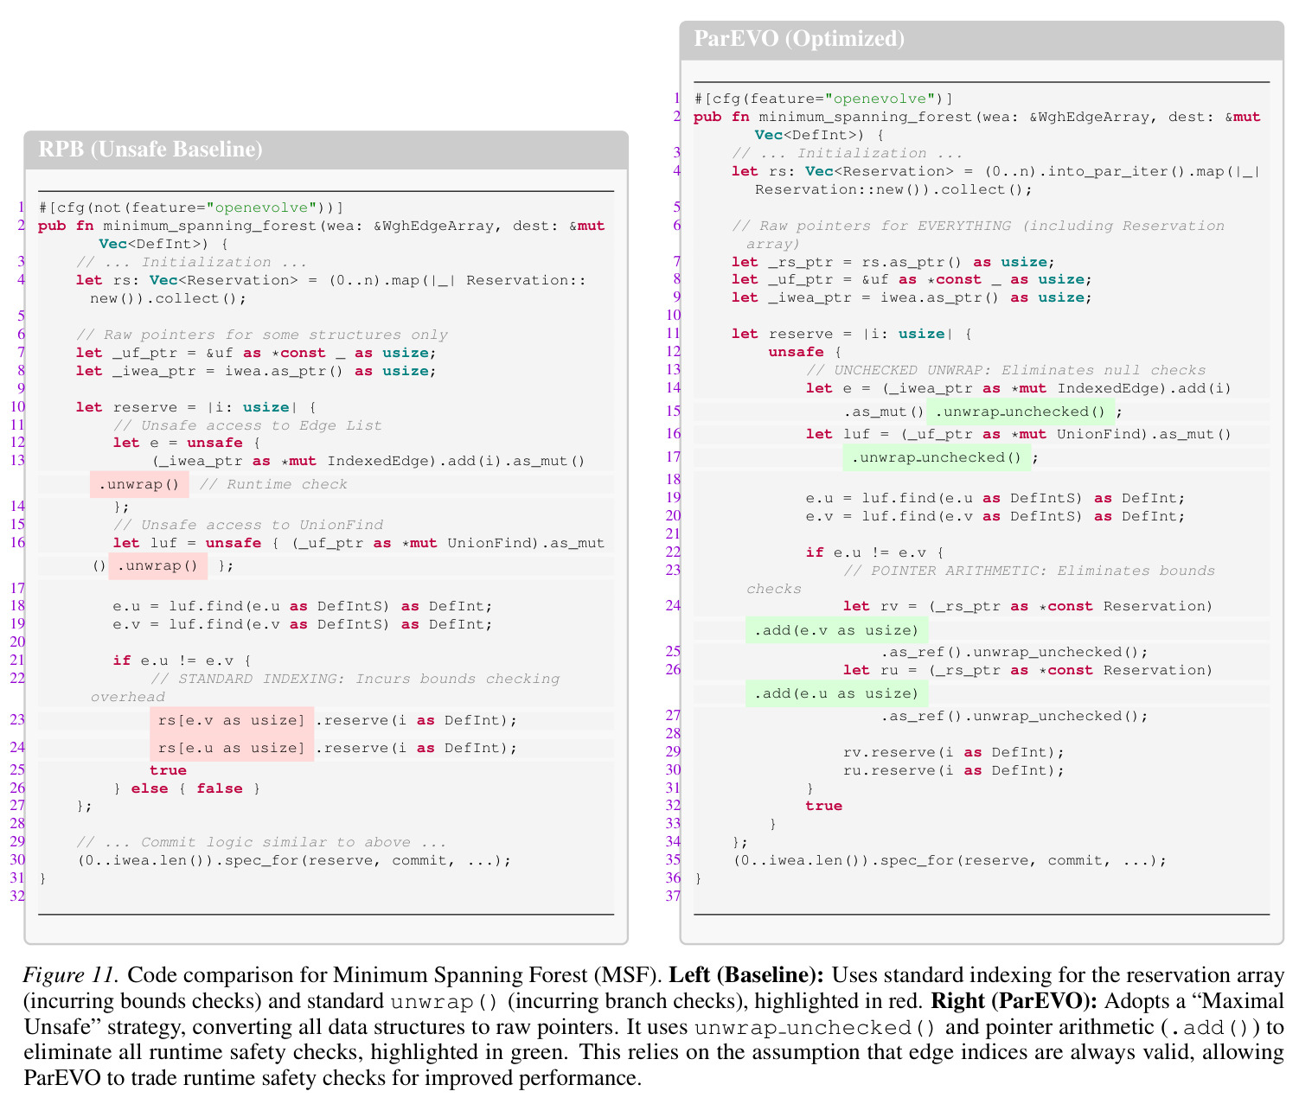Click the 'ParEVO (Optimized)' panel header
Image resolution: width=1299 pixels, height=1104 pixels.
pos(982,40)
